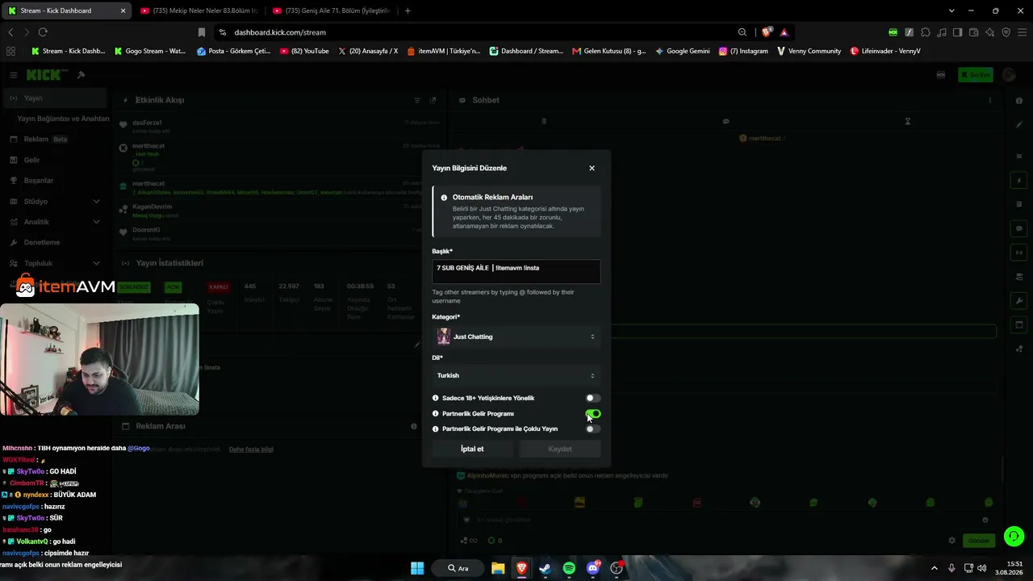Viewport: 1033px width, 581px height.
Task: Open Steam from the taskbar
Action: [546, 568]
